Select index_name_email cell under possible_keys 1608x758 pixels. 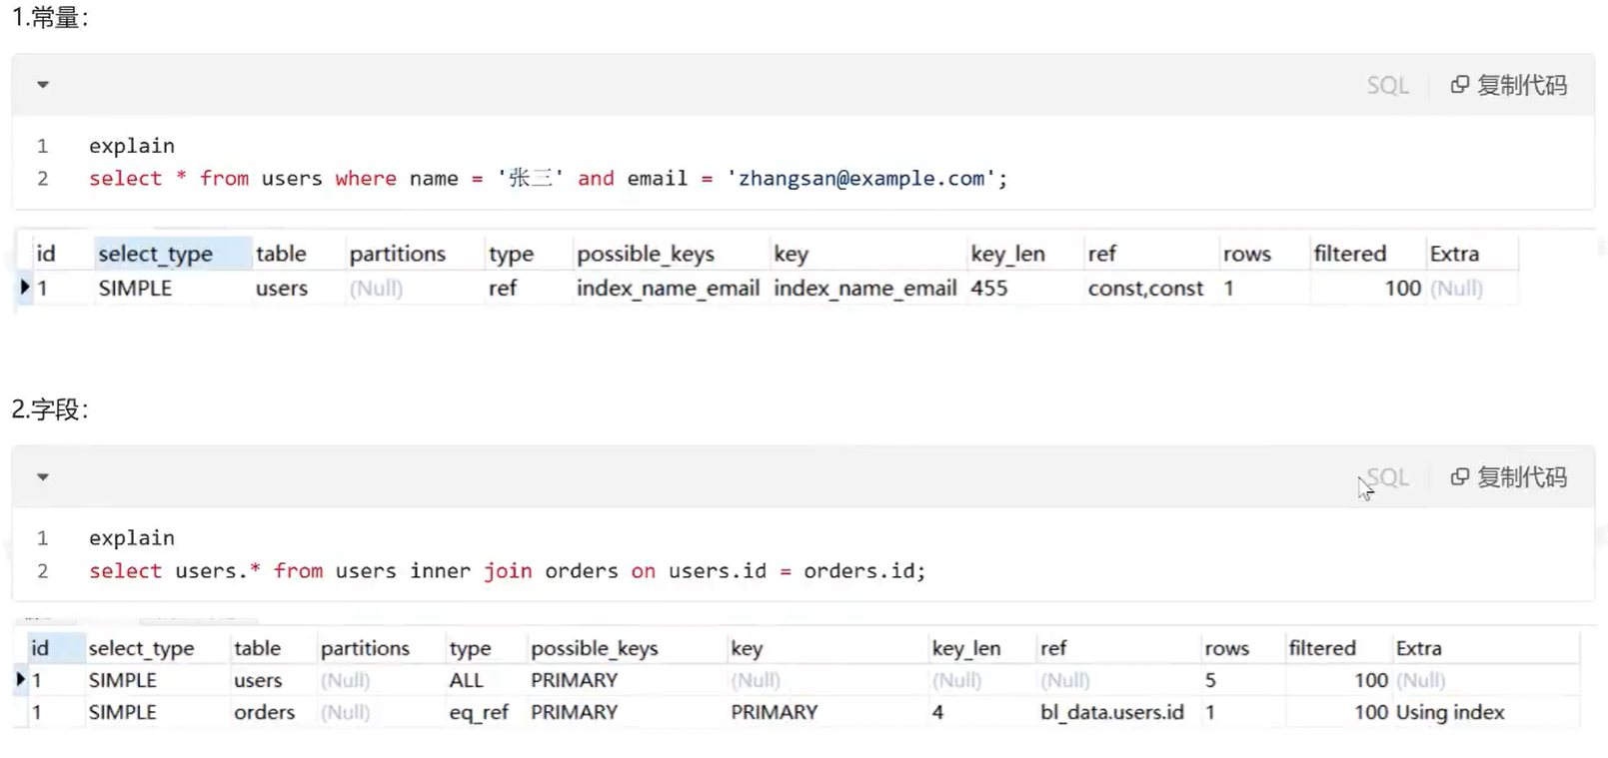[x=668, y=289]
